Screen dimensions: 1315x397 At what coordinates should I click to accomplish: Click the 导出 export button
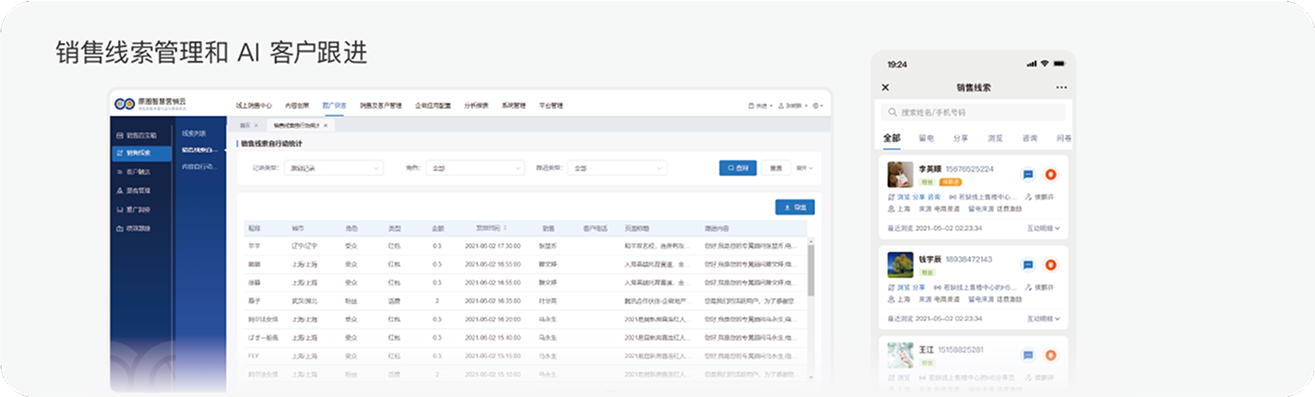coord(794,207)
